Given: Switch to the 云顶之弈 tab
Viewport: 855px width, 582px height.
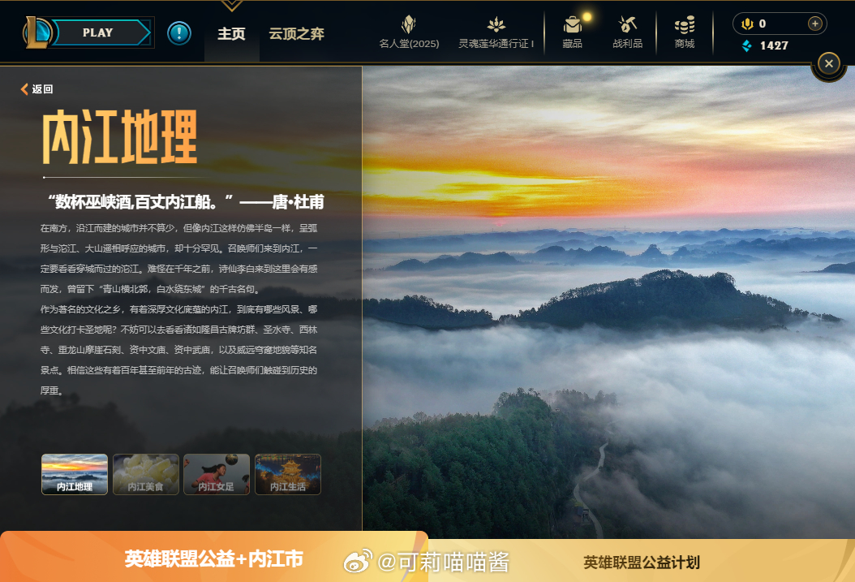Looking at the screenshot, I should pyautogui.click(x=296, y=34).
